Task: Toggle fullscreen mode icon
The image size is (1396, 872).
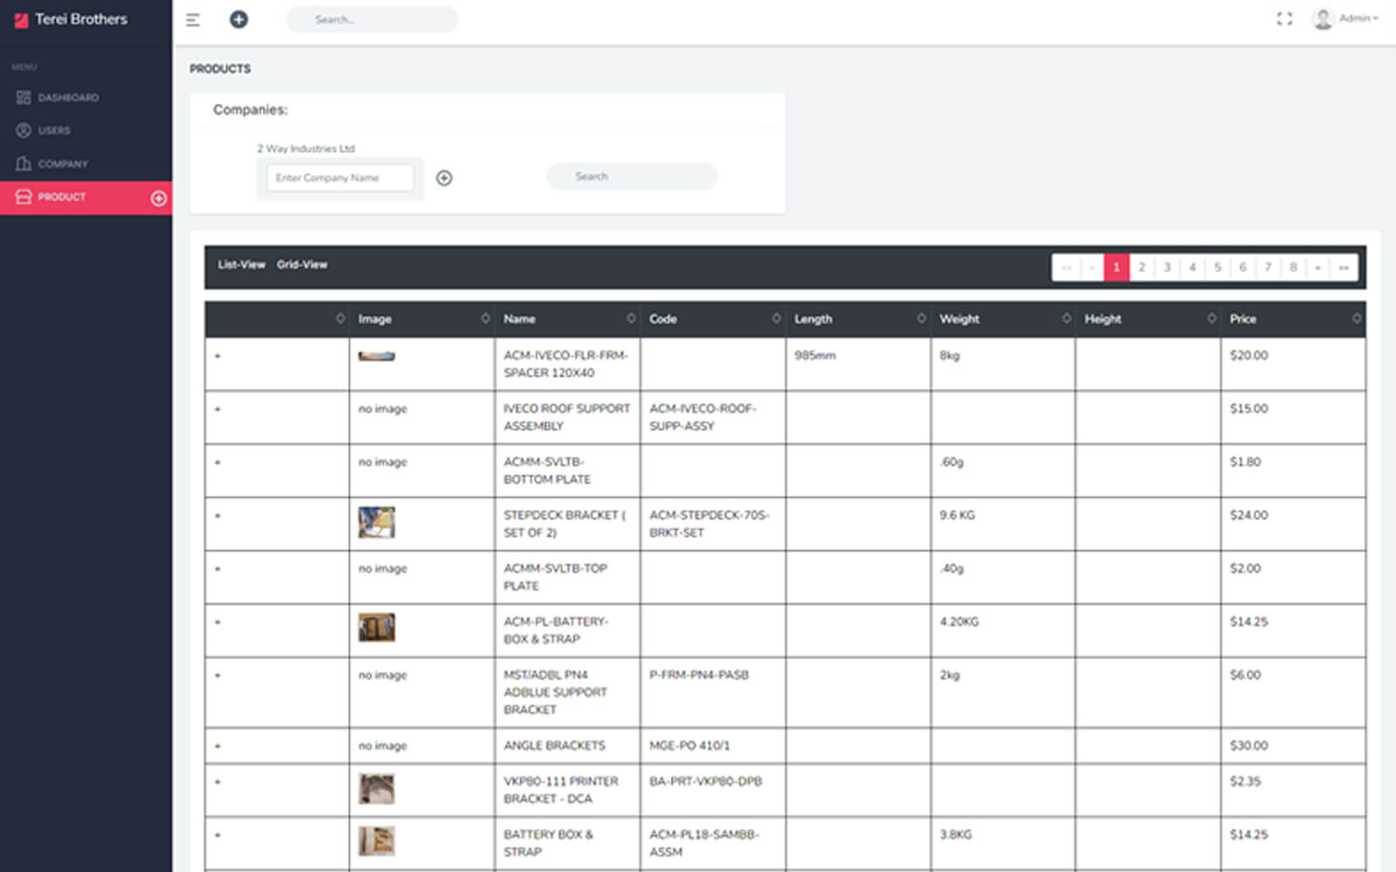Action: click(x=1283, y=19)
